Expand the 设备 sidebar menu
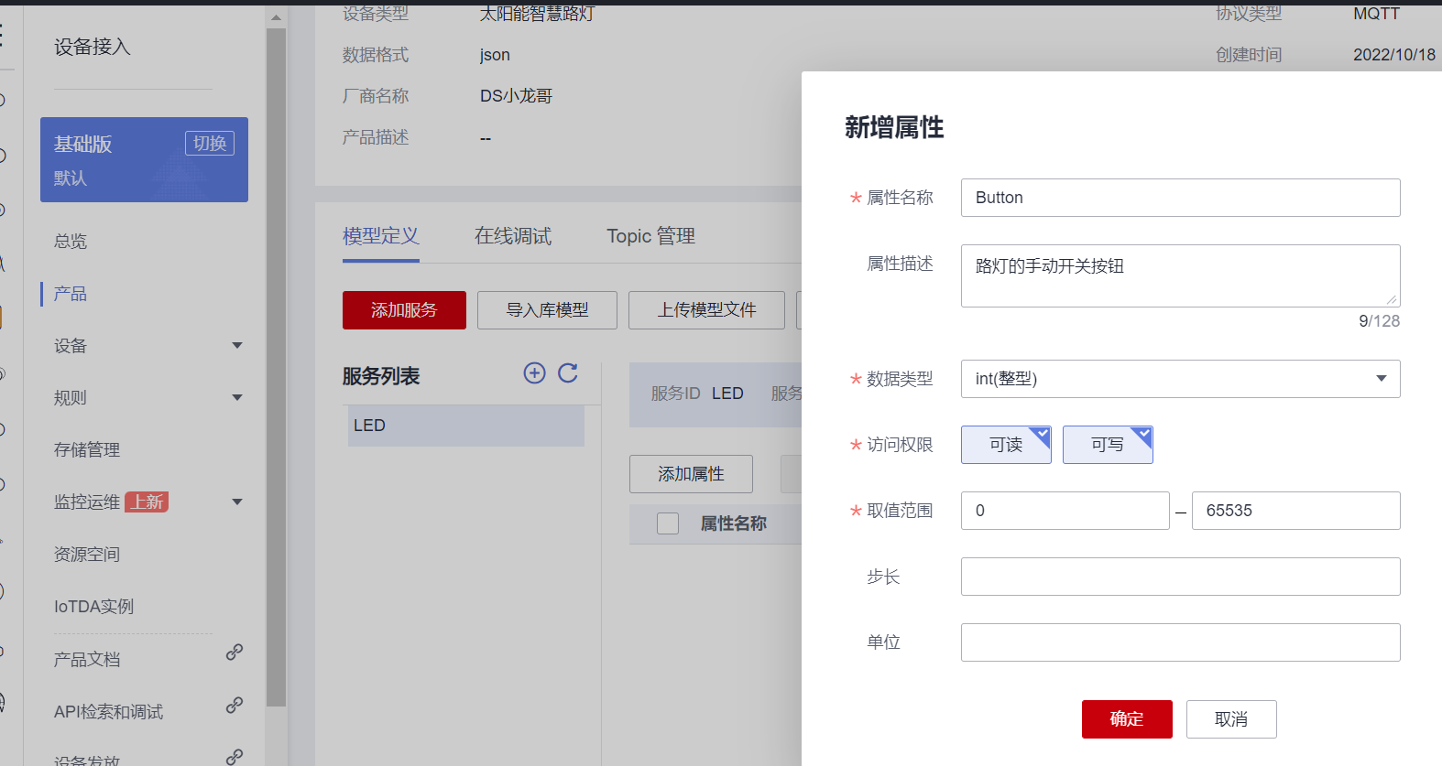 [x=237, y=346]
